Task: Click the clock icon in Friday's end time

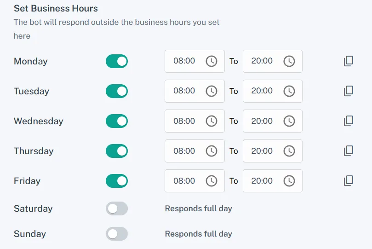Action: click(289, 181)
